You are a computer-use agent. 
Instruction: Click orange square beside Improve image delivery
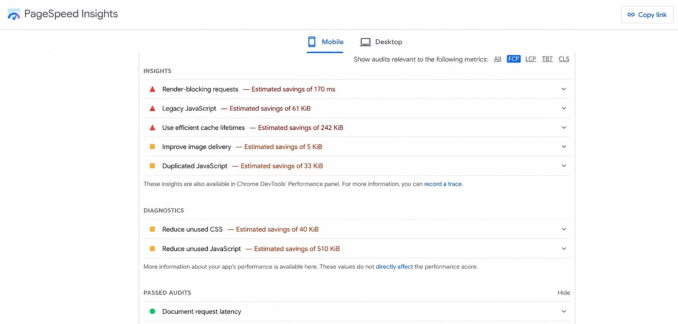pyautogui.click(x=152, y=146)
